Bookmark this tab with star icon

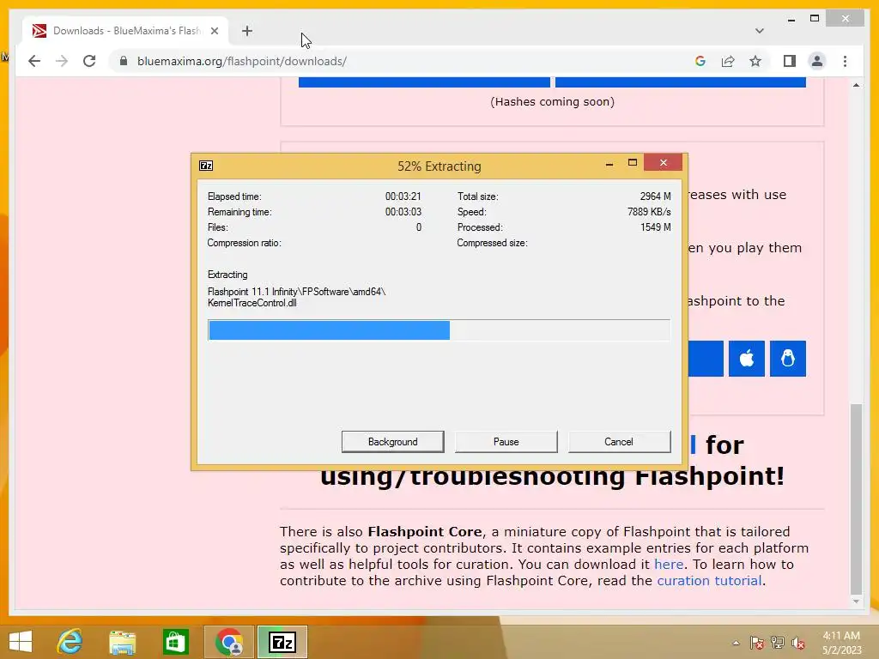pos(755,61)
